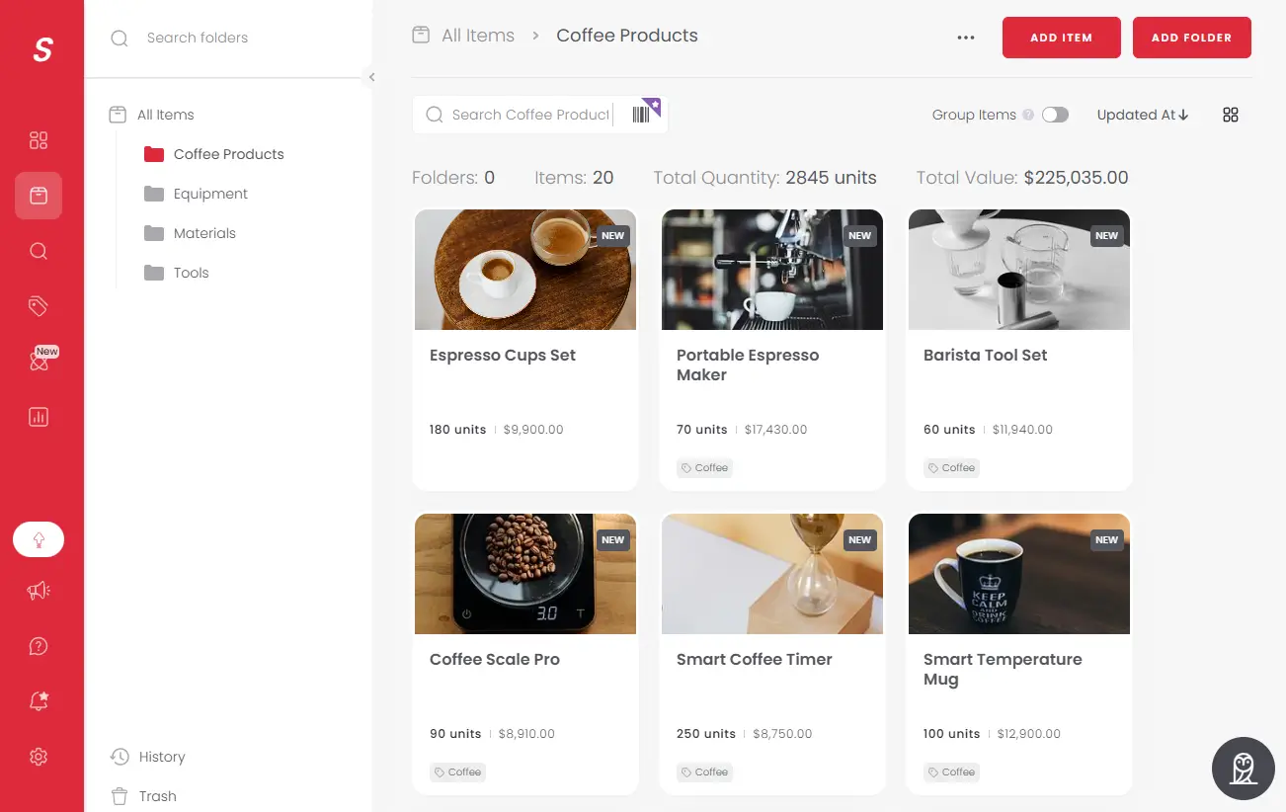
Task: Open the megaphone announcements icon
Action: tap(39, 590)
